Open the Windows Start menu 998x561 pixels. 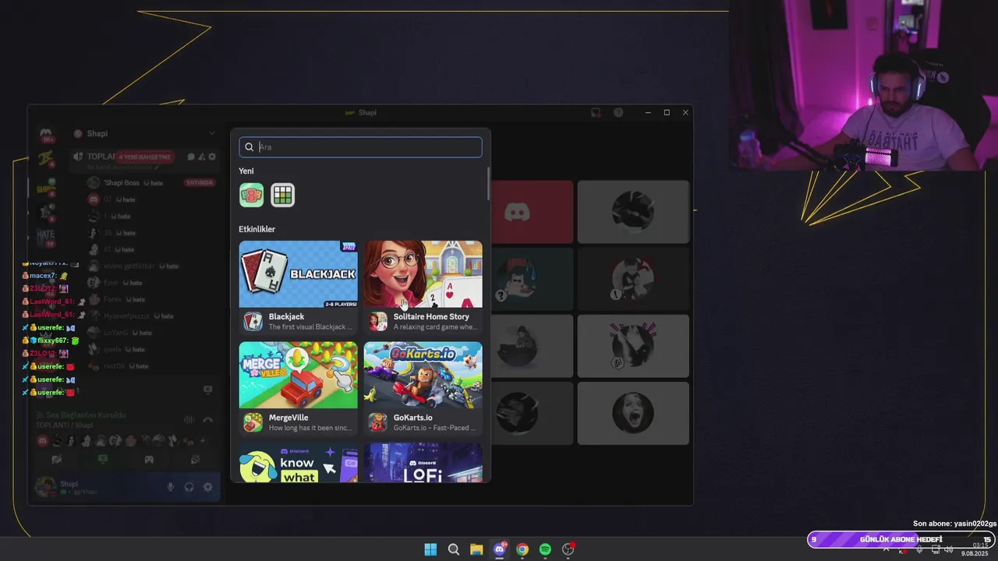pos(430,549)
